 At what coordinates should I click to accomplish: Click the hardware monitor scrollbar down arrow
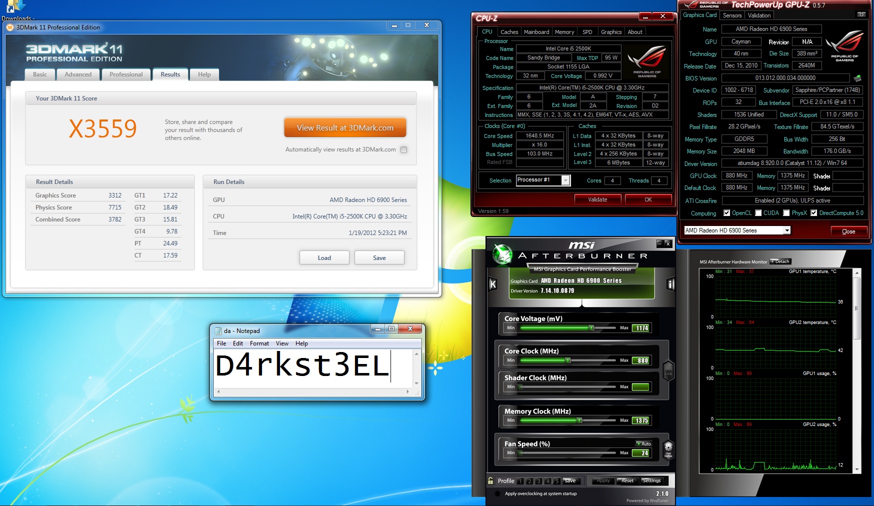pos(857,469)
